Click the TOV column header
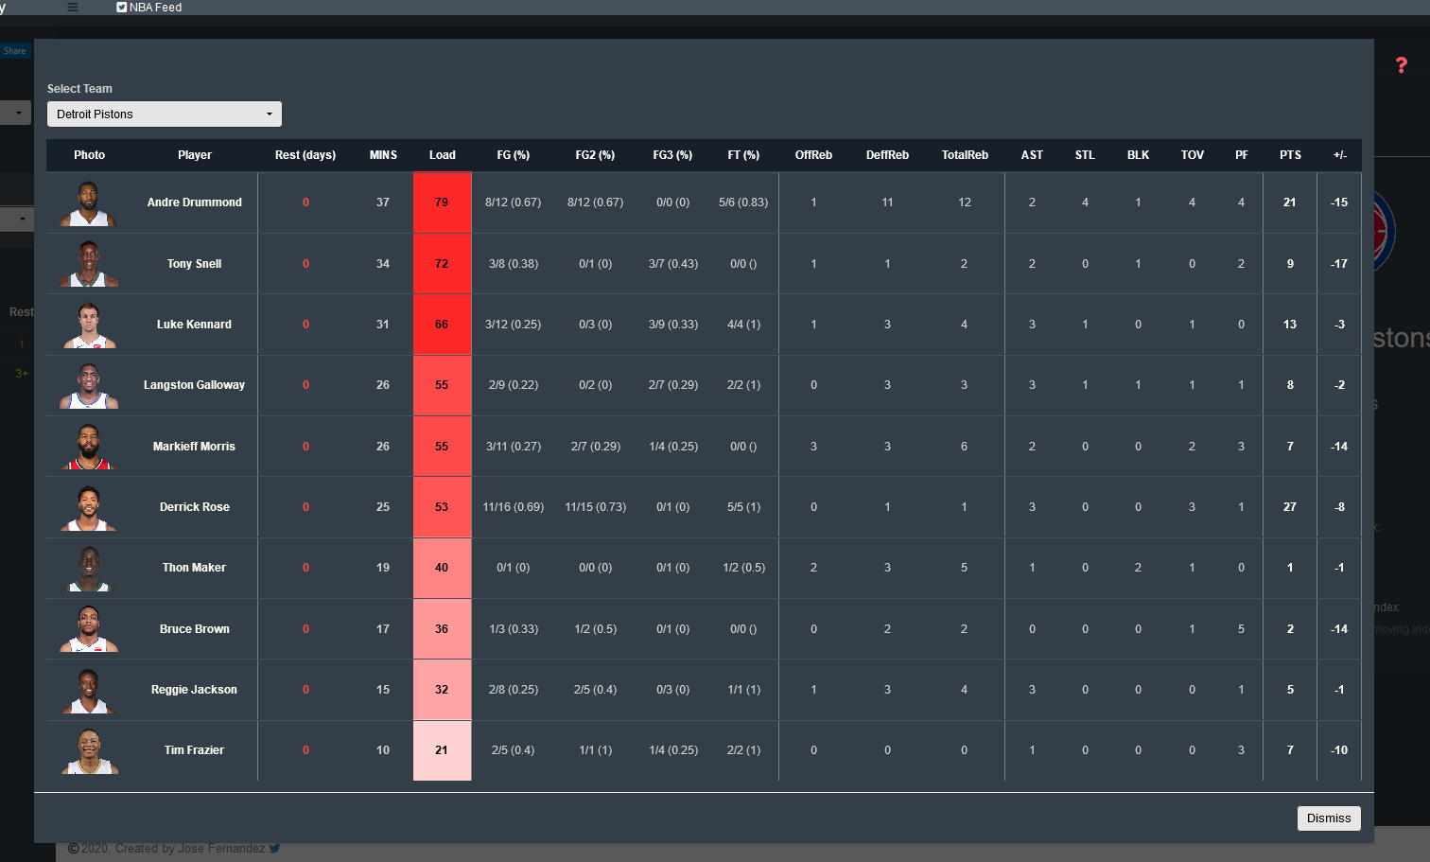The image size is (1430, 862). click(1193, 155)
